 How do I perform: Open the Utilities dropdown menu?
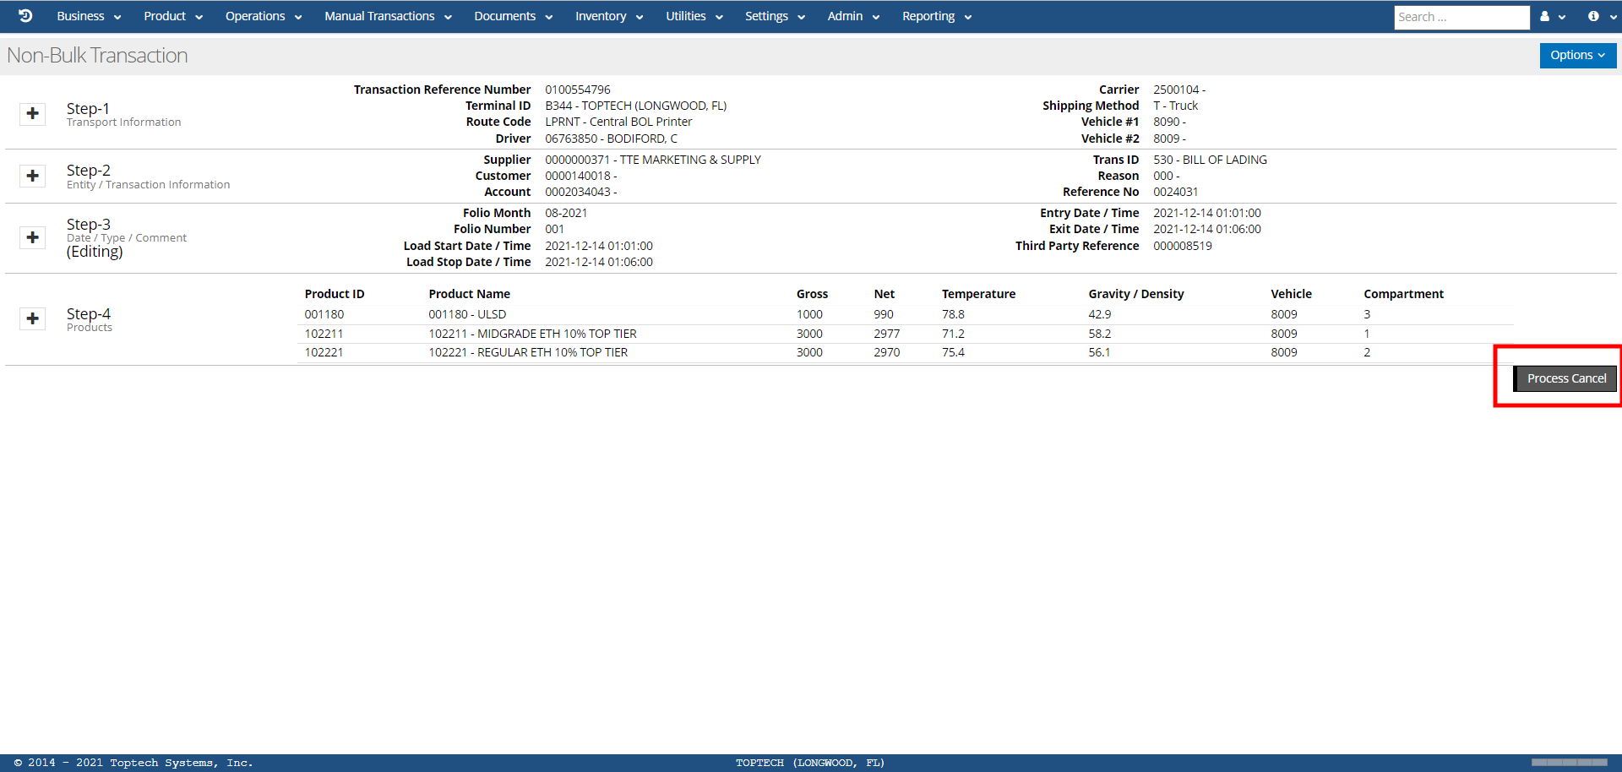coord(694,17)
